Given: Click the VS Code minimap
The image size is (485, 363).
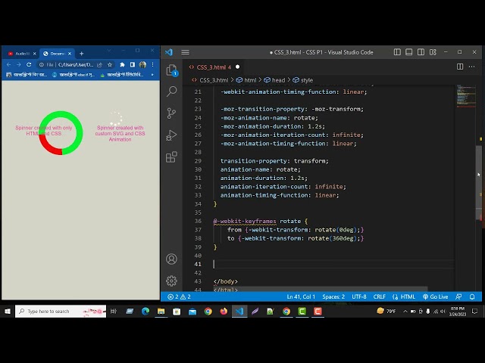Looking at the screenshot, I should pyautogui.click(x=466, y=97).
